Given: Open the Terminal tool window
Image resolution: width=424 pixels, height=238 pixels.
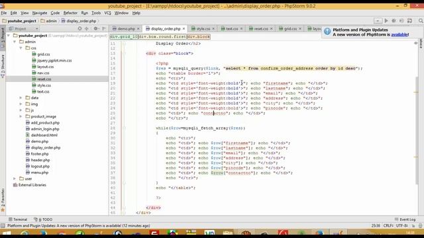Looking at the screenshot, I should 18,219.
